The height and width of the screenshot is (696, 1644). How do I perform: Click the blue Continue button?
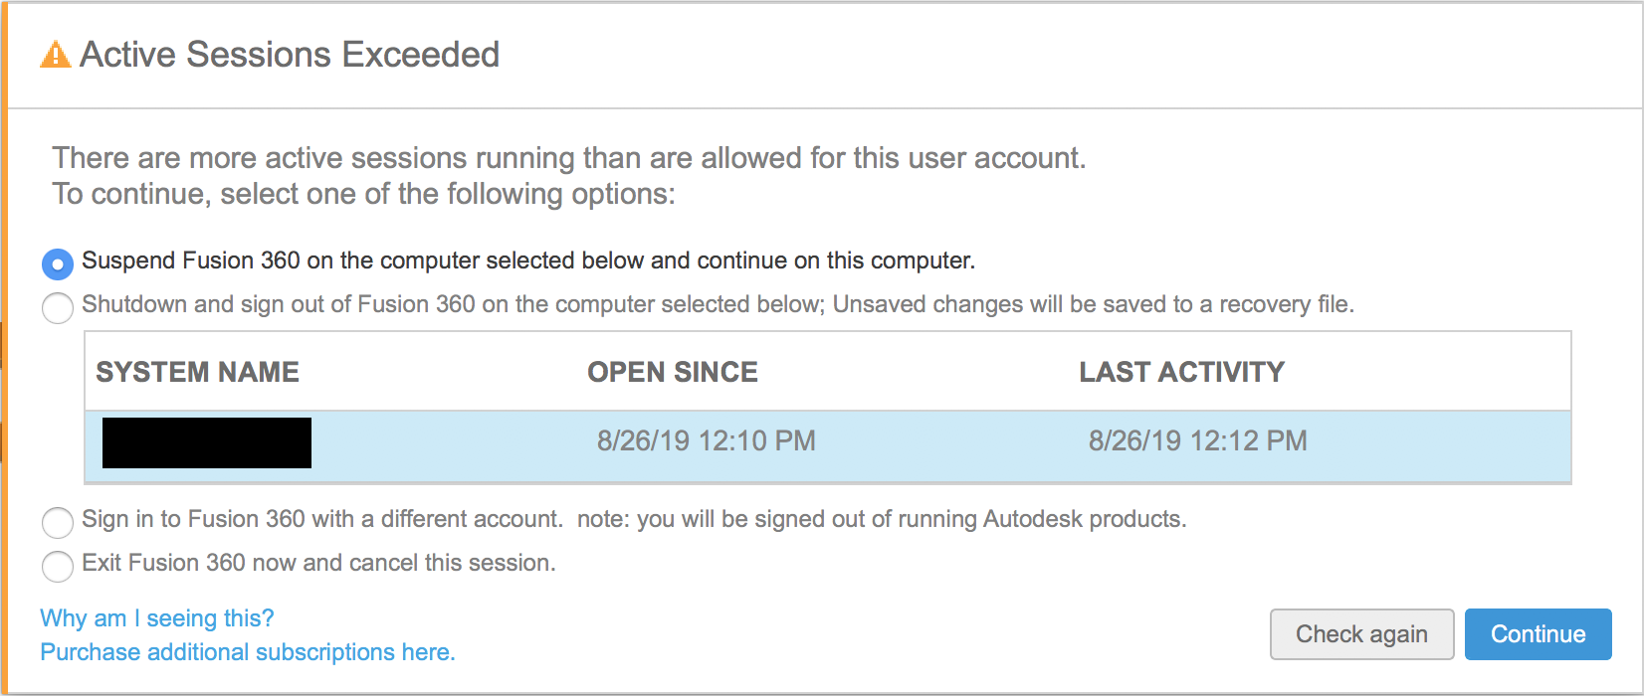(1538, 634)
